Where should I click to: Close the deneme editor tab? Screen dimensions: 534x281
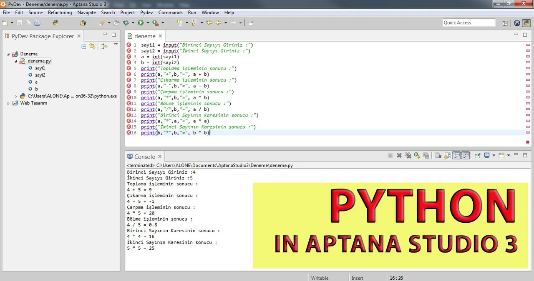(x=160, y=36)
